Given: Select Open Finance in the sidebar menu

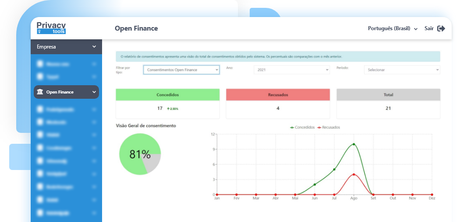Looking at the screenshot, I should pos(66,92).
